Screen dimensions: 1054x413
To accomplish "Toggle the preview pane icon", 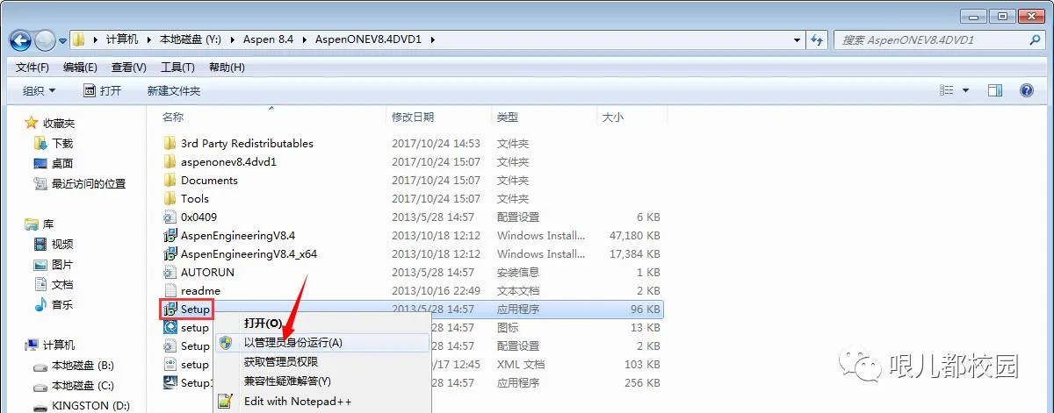I will (995, 90).
